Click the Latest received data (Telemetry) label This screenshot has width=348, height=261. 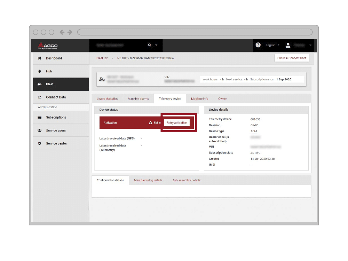coord(113,148)
